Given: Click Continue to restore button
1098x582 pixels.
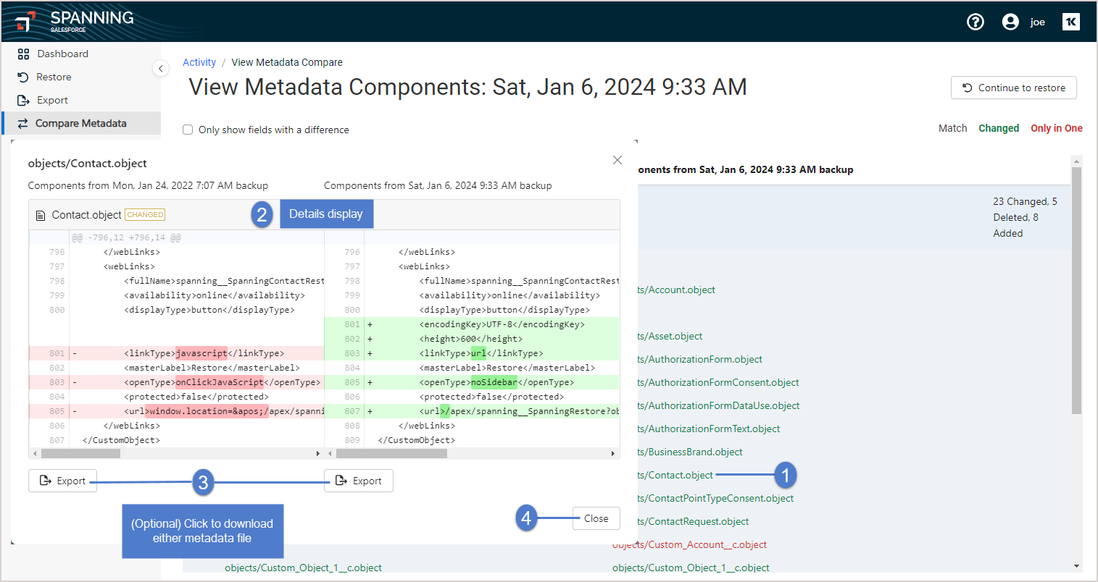Looking at the screenshot, I should point(1013,88).
